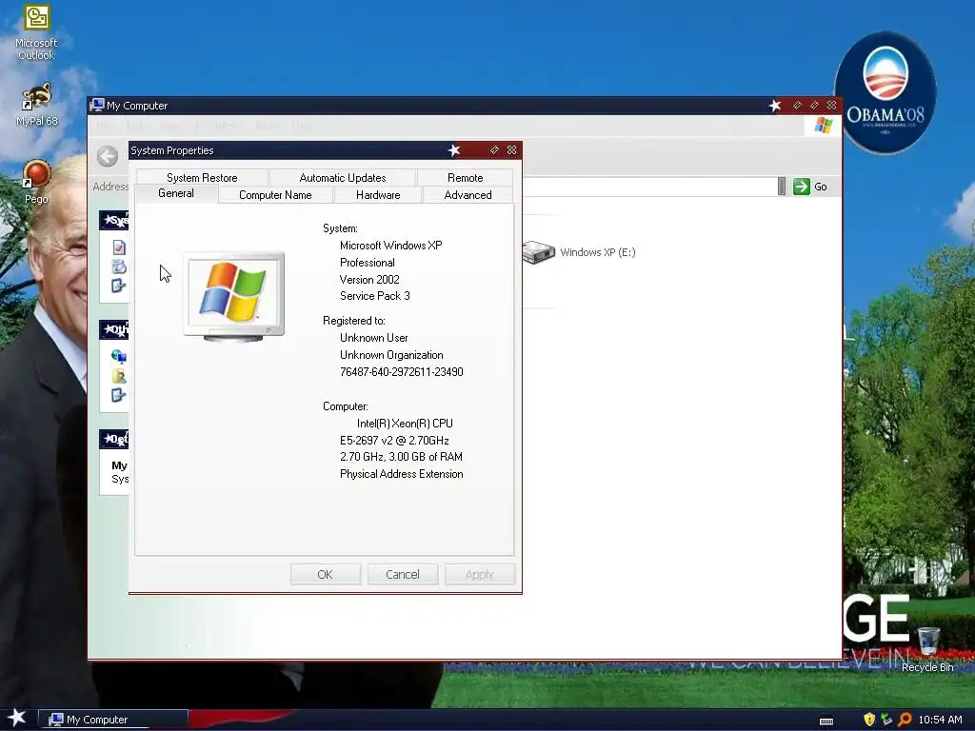
Task: Click the Safely Remove Hardware tray icon
Action: [886, 720]
